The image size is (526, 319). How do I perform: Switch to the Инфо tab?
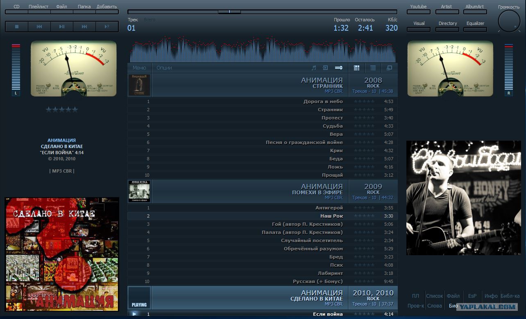pyautogui.click(x=491, y=296)
